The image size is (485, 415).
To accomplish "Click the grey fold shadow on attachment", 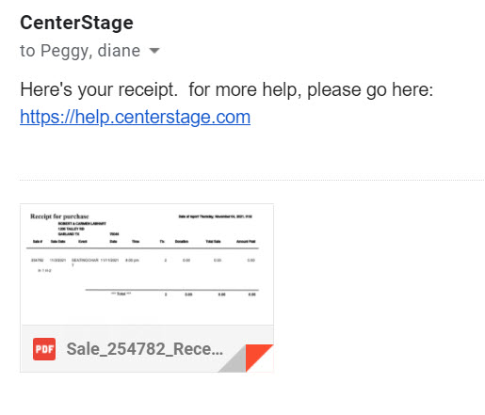I will (234, 360).
